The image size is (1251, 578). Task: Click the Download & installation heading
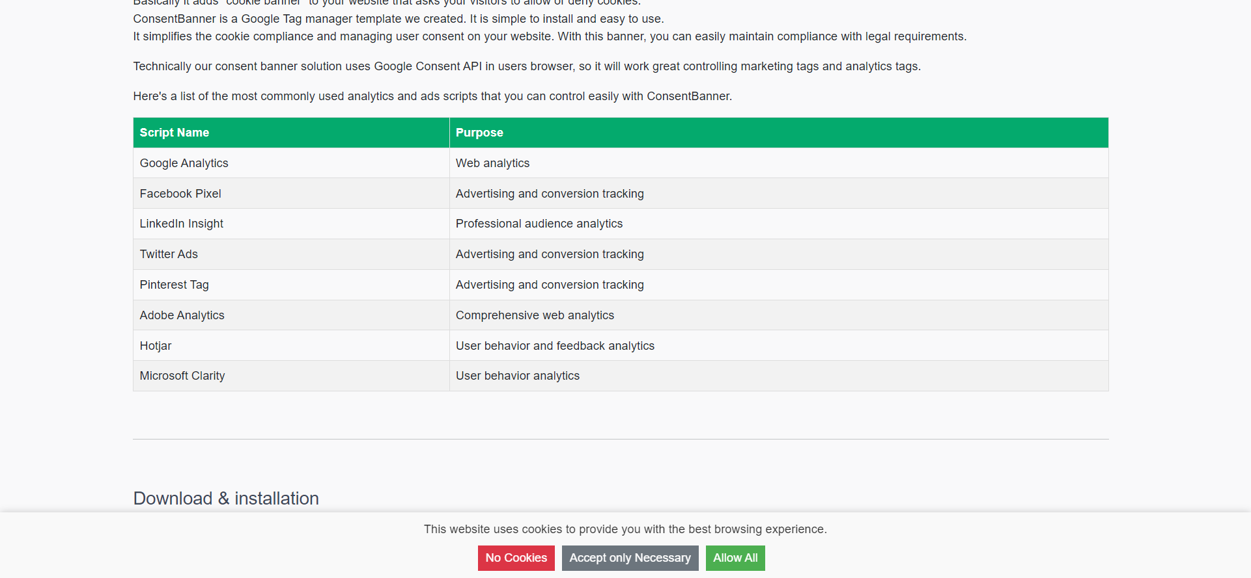(226, 499)
